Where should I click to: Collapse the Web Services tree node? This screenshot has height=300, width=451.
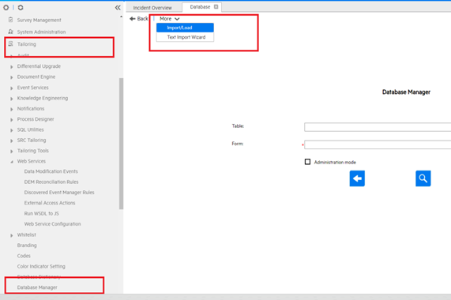click(12, 162)
